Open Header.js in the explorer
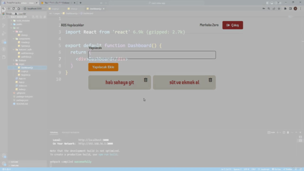 click(x=25, y=42)
